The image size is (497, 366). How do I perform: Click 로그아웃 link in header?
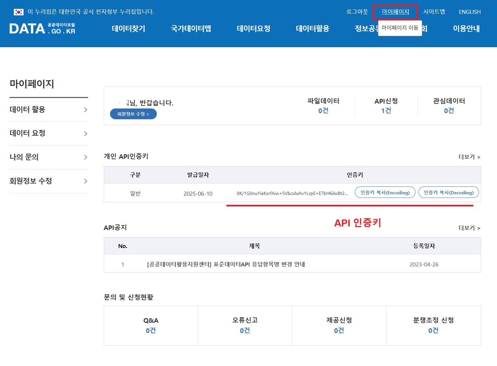357,12
